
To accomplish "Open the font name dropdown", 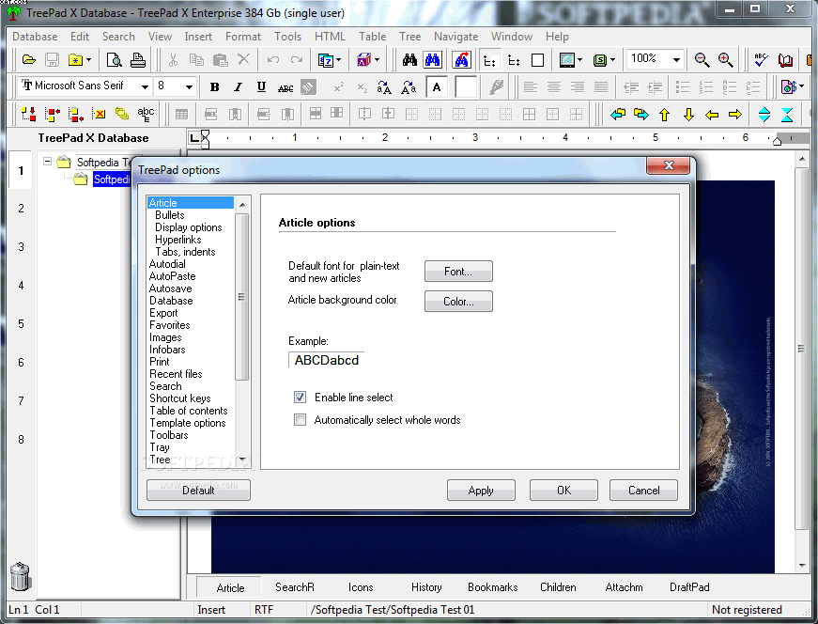I will [x=145, y=86].
